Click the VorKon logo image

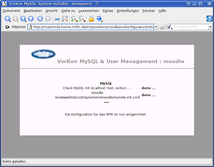(x=43, y=54)
